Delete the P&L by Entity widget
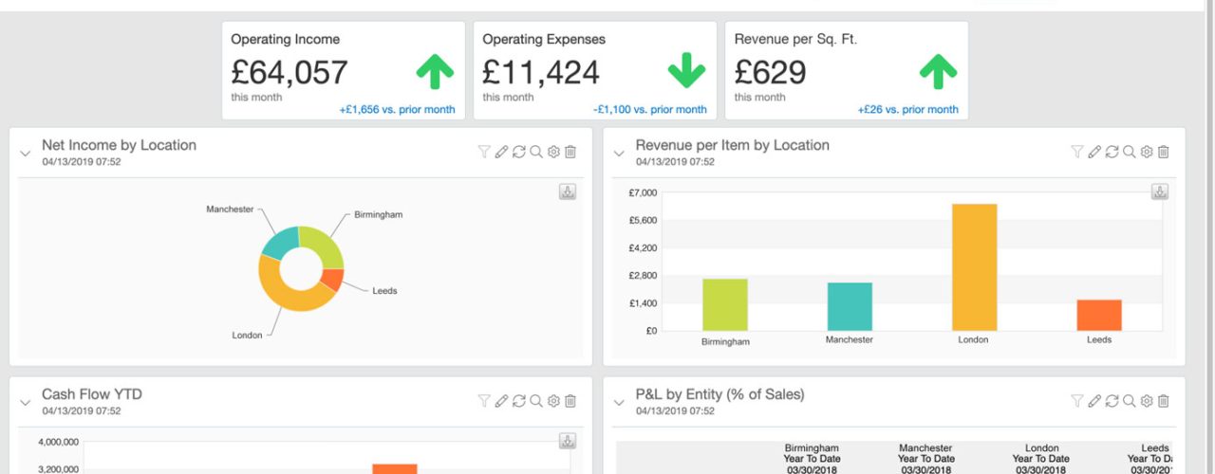This screenshot has width=1215, height=474. [1164, 401]
